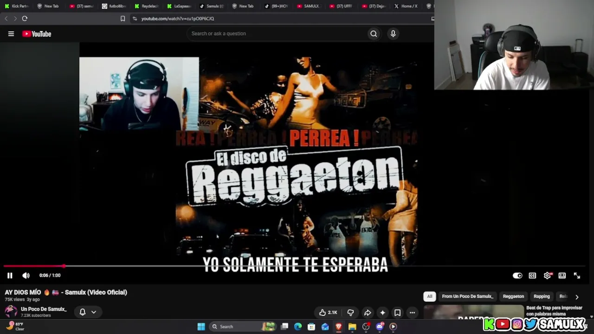Open Un Poco De Samulx_ channel avatar
This screenshot has width=594, height=334.
pos(11,312)
